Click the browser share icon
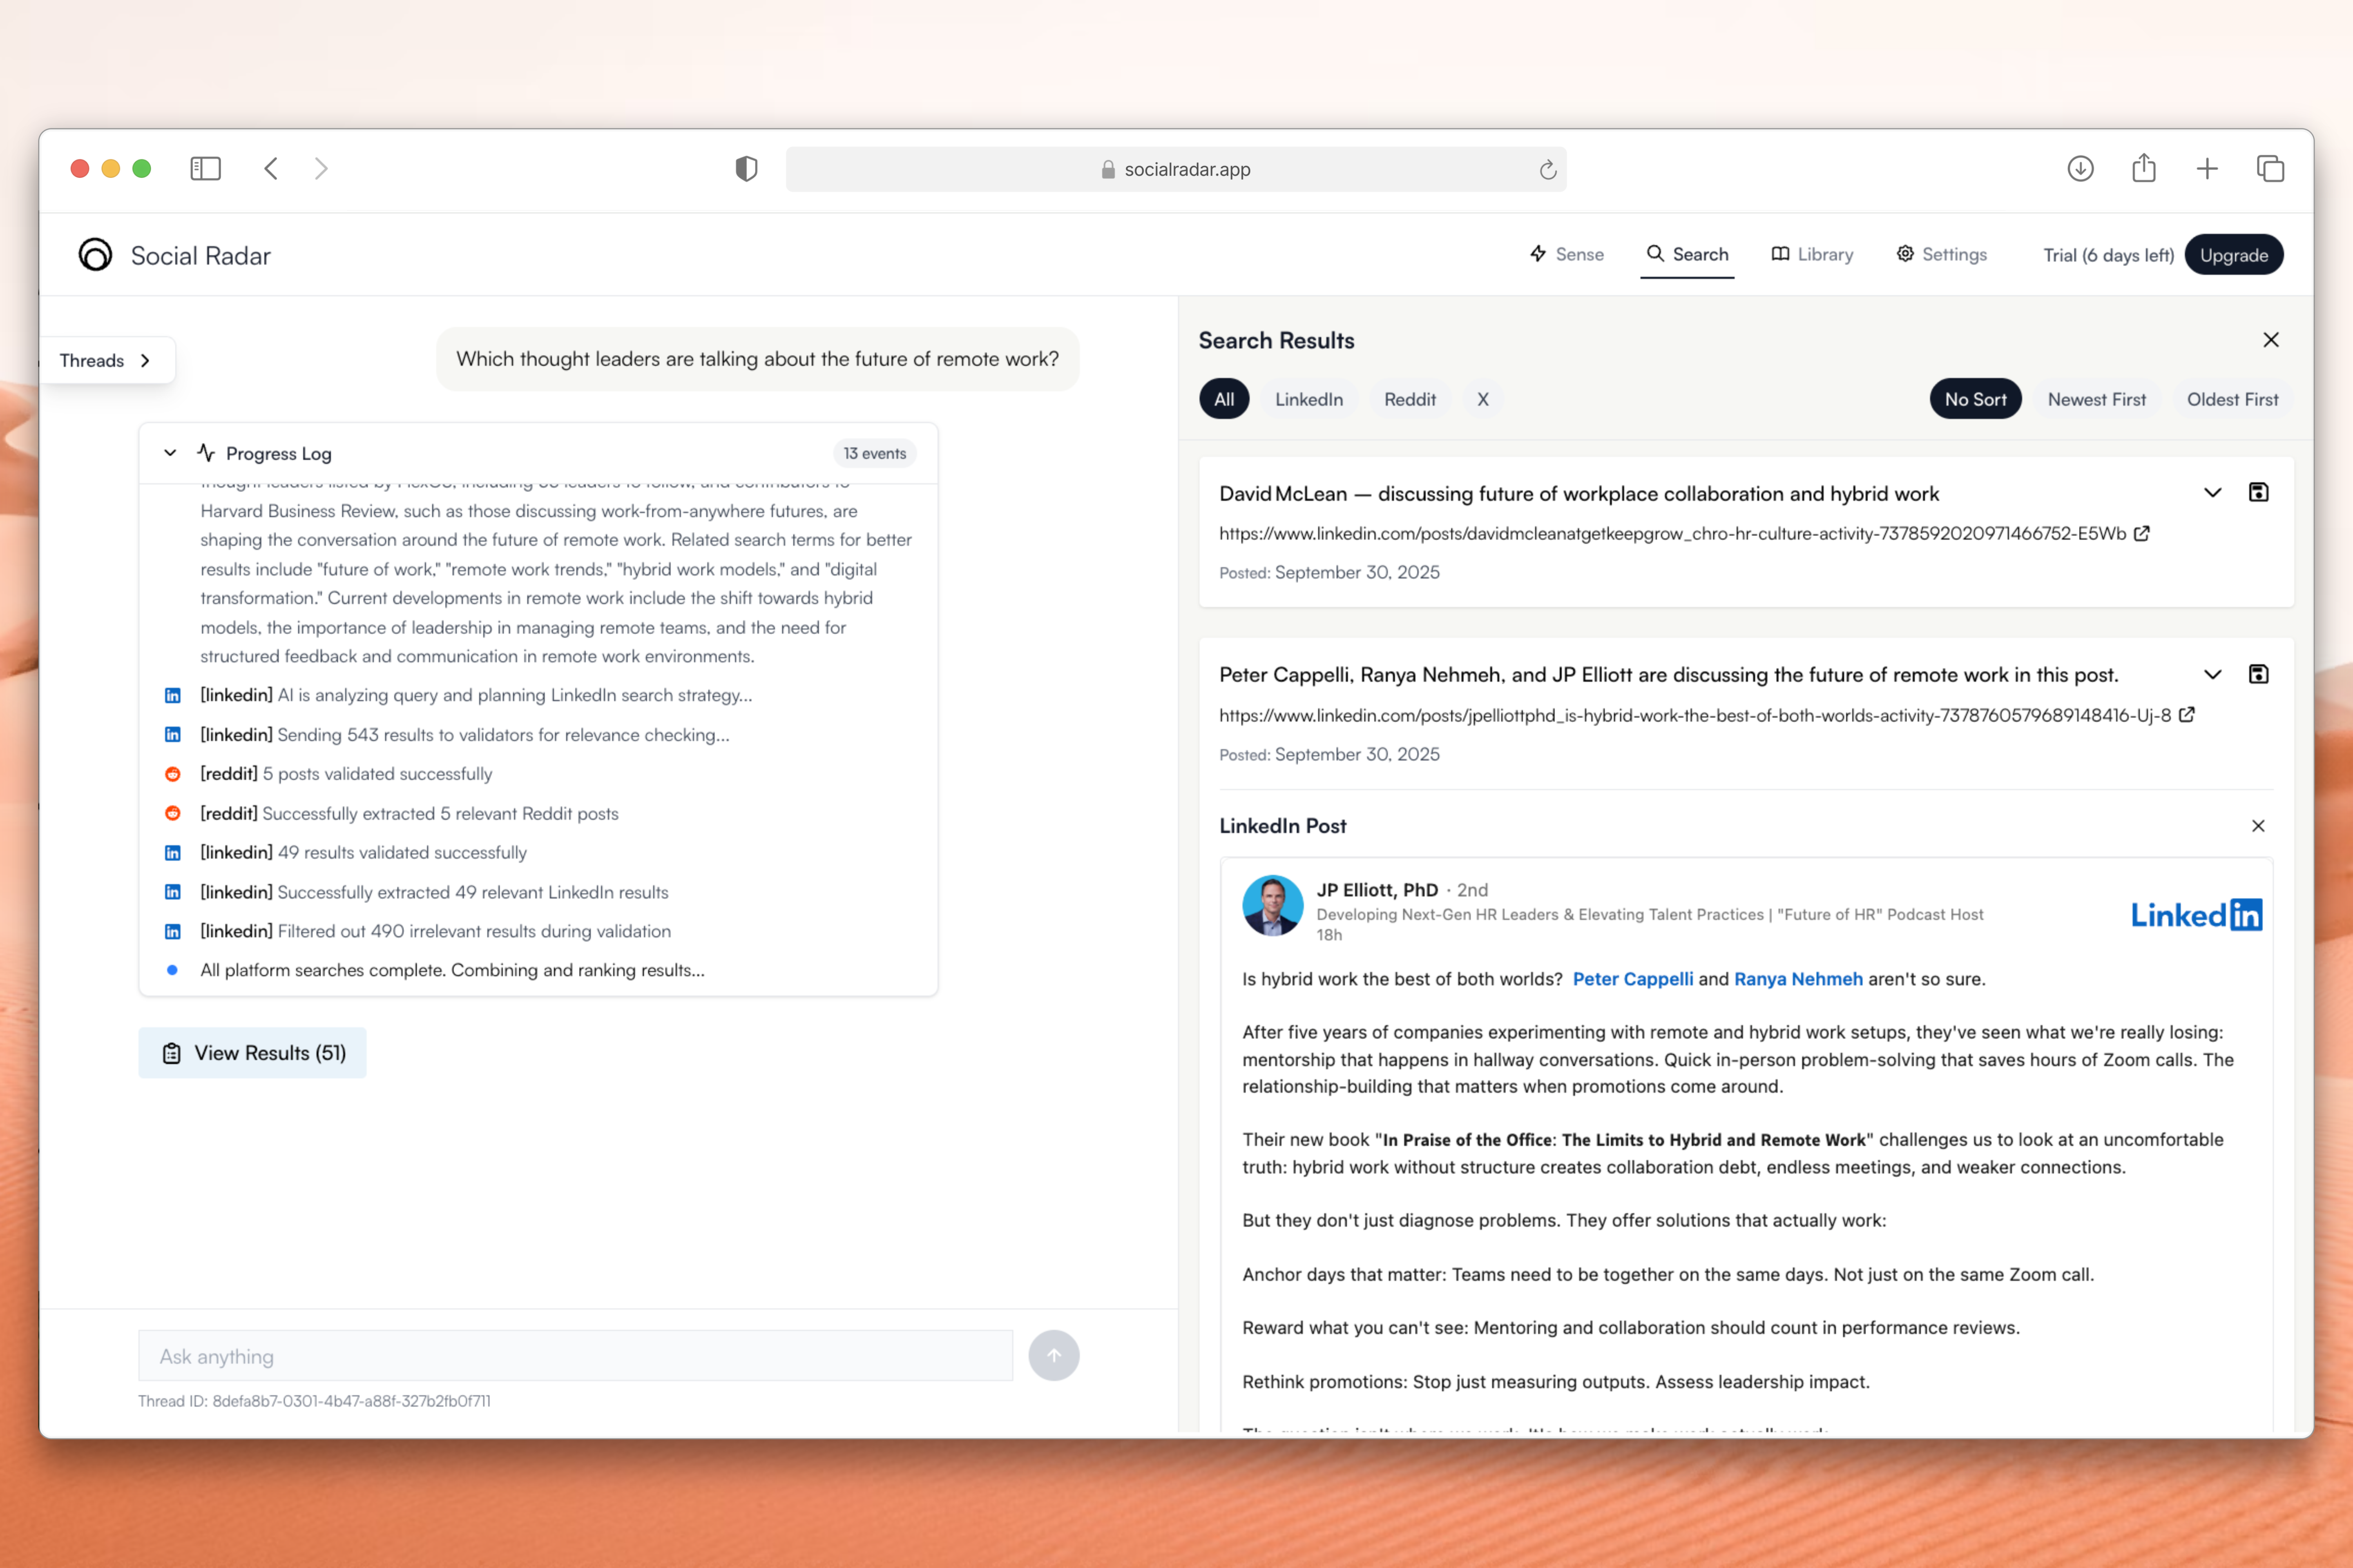 point(2143,168)
